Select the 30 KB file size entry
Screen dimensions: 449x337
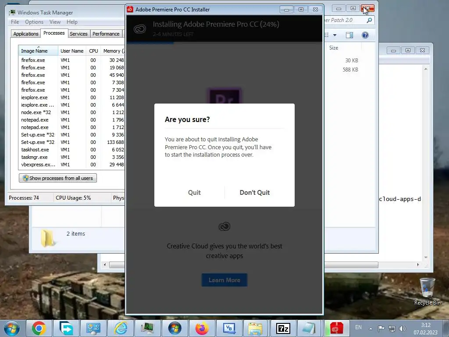click(x=351, y=61)
